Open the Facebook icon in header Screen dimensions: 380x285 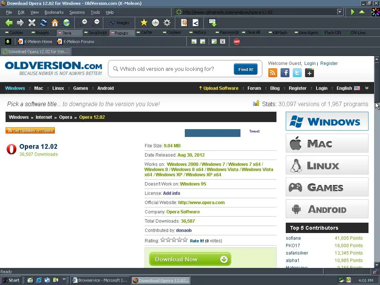pyautogui.click(x=285, y=73)
